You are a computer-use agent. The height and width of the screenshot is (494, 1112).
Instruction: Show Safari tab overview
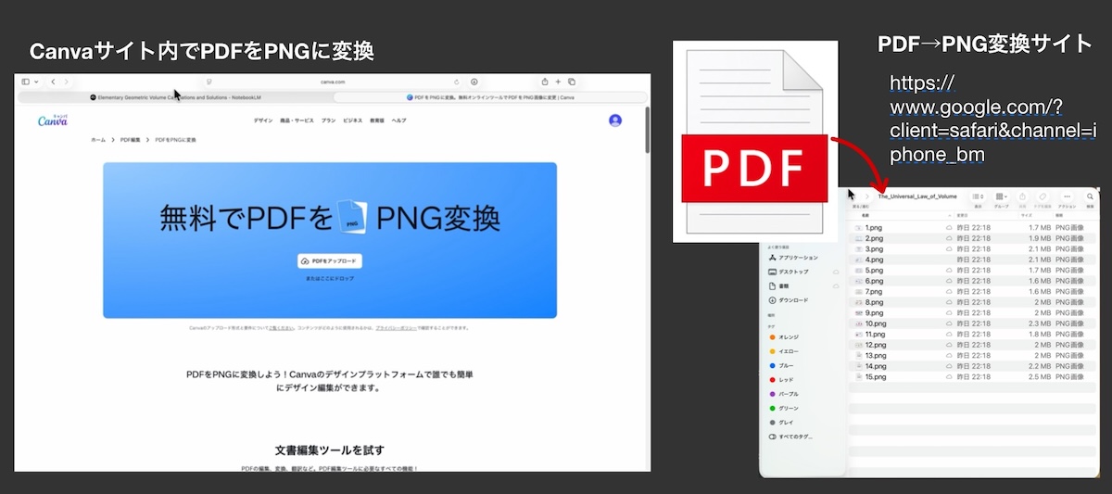pyautogui.click(x=572, y=82)
